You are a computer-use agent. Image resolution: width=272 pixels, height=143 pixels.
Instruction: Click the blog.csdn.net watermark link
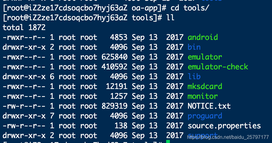(228, 137)
